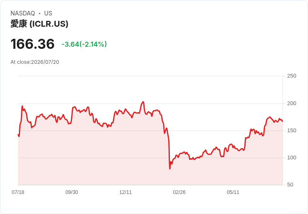The image size is (308, 214).
Task: Click the chart's highest peak above 200
Action: pos(144,102)
